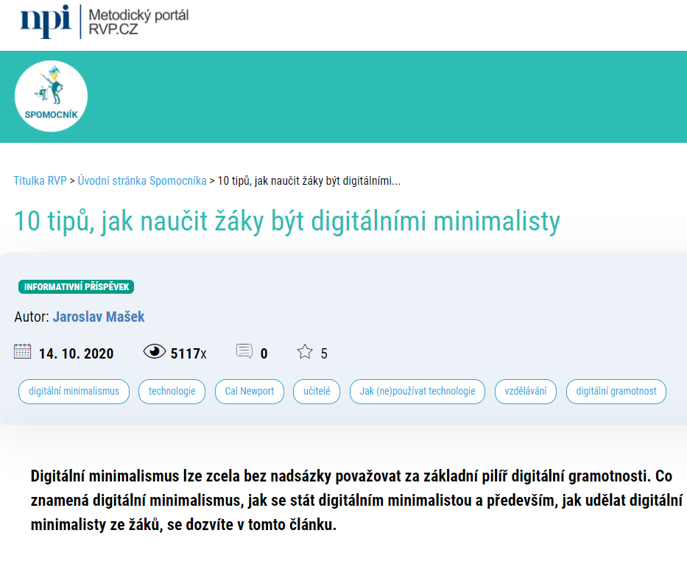The width and height of the screenshot is (687, 561).
Task: Click the 'Informativní příspěvek' badge
Action: click(76, 287)
